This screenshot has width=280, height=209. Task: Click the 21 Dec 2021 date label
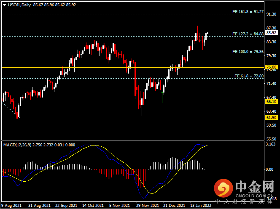click(174, 206)
